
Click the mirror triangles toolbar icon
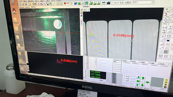click(44, 4)
